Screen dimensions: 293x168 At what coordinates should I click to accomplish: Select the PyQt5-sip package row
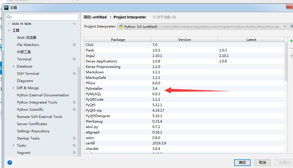click(x=184, y=110)
